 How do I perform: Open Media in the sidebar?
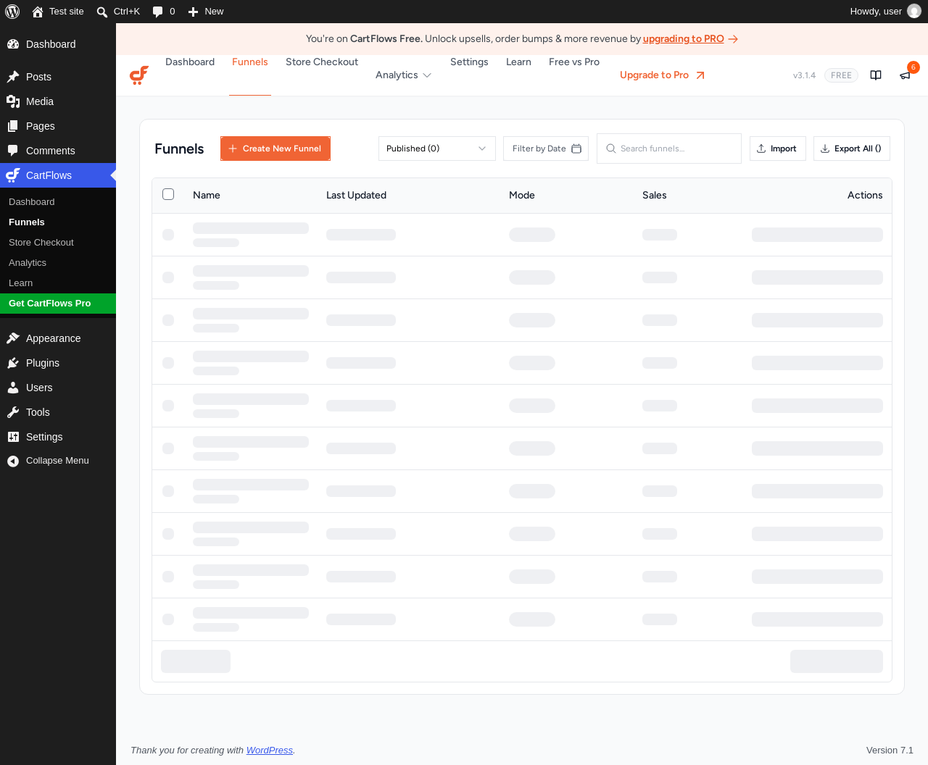tap(58, 101)
